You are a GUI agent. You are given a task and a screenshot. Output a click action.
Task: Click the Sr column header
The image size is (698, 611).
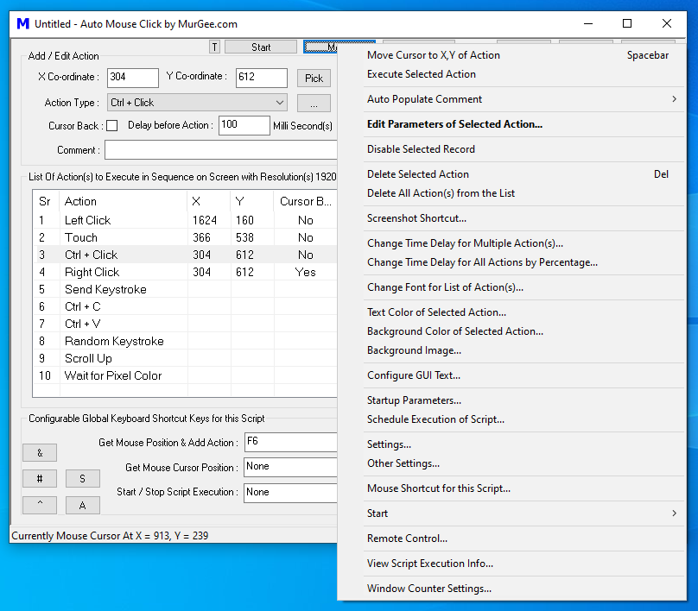point(47,201)
